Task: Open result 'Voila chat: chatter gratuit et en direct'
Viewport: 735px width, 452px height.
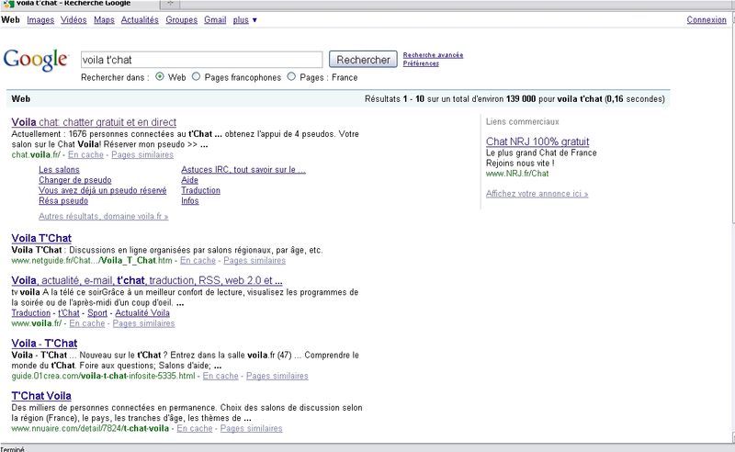Action: click(x=94, y=122)
